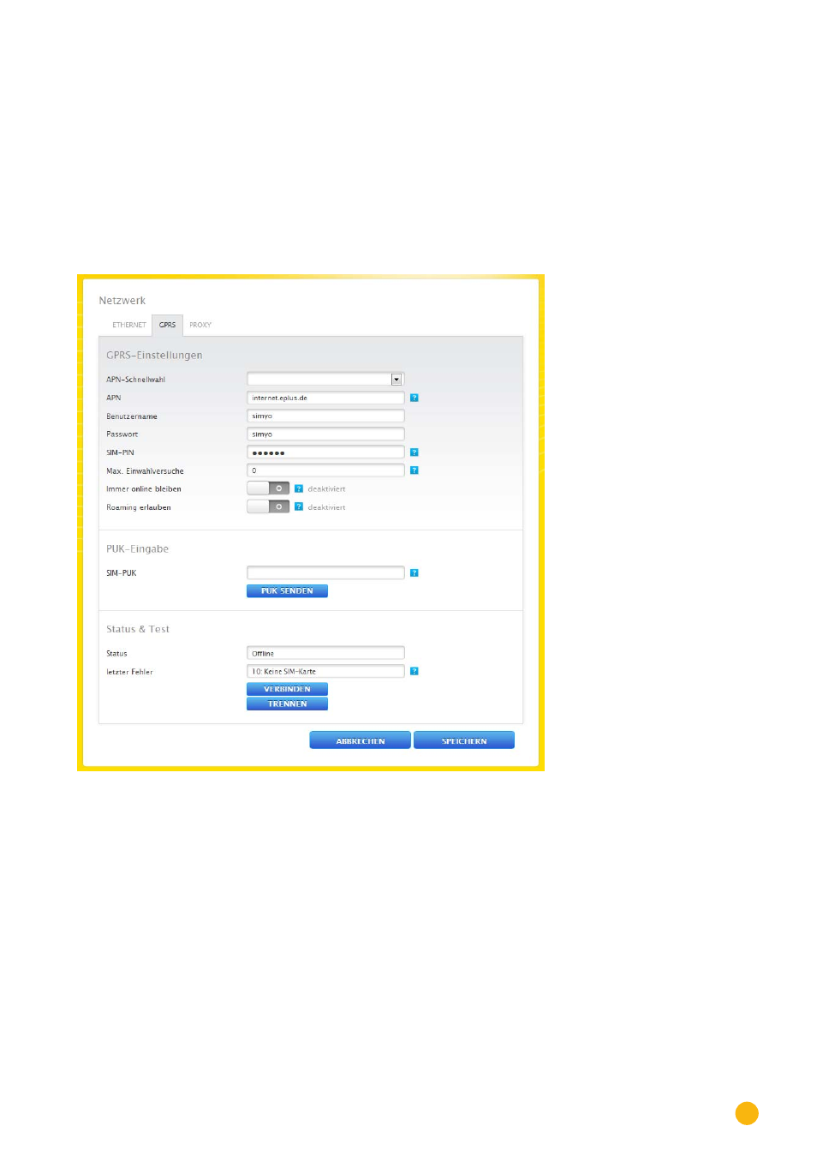Click the TRENNEN button
Screen dimensions: 817x1156
click(287, 704)
